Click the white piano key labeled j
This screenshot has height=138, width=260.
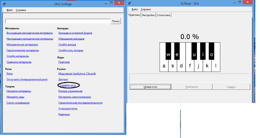click(199, 66)
